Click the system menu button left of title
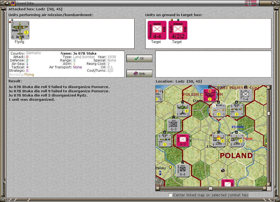This screenshot has width=280, height=202. (x=7, y=3)
